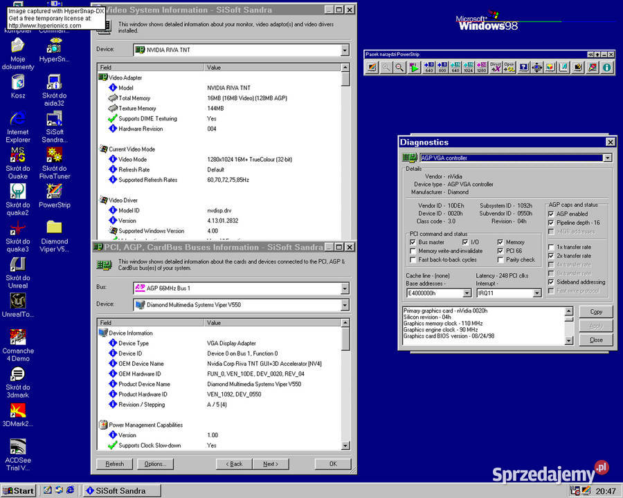This screenshot has height=498, width=623.
Task: Toggle the I/O checkbox in Diagnostics
Action: [x=465, y=242]
